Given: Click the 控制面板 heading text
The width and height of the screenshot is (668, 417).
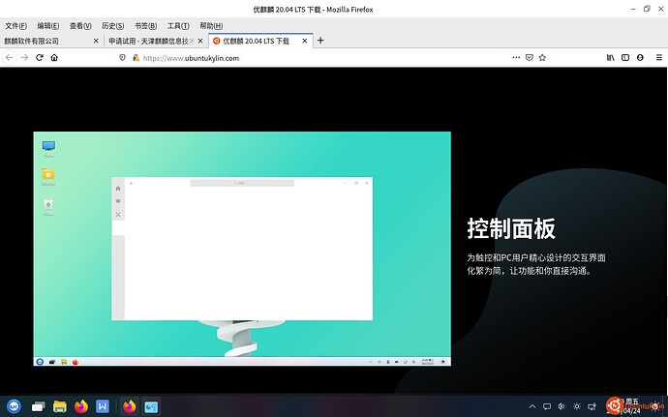Looking at the screenshot, I should 511,228.
